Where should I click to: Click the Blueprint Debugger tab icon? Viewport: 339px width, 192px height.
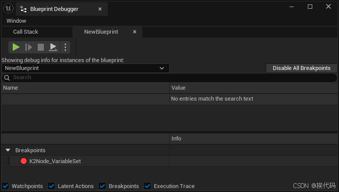point(23,9)
